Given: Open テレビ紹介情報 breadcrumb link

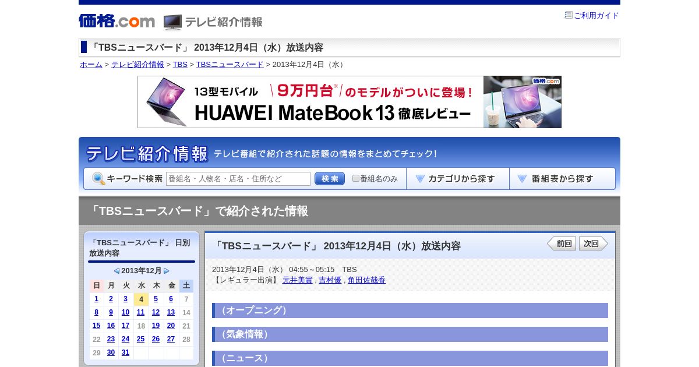Looking at the screenshot, I should pyautogui.click(x=137, y=65).
